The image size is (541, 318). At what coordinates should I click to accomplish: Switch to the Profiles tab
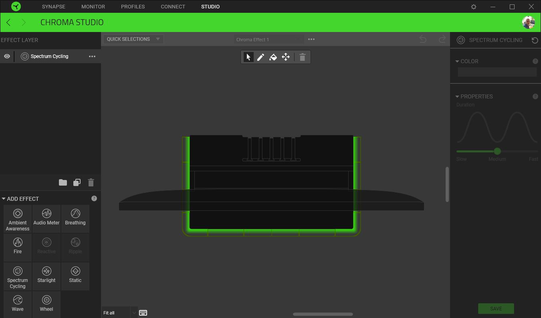click(x=133, y=7)
